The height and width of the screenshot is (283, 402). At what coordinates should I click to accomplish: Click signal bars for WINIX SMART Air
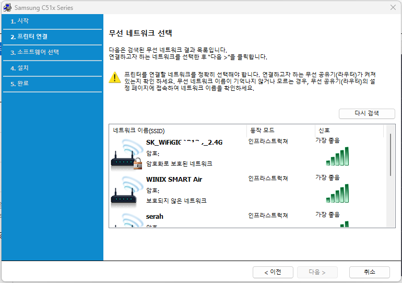[337, 193]
